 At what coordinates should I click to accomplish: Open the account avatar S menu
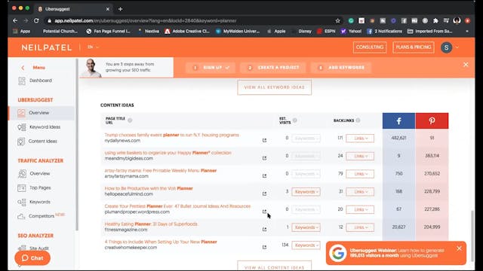tap(446, 47)
